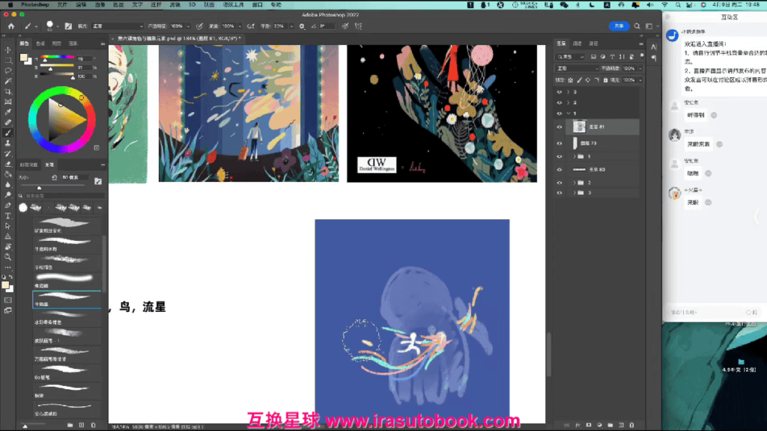
Task: Expand top layer group 2
Action: click(x=569, y=103)
